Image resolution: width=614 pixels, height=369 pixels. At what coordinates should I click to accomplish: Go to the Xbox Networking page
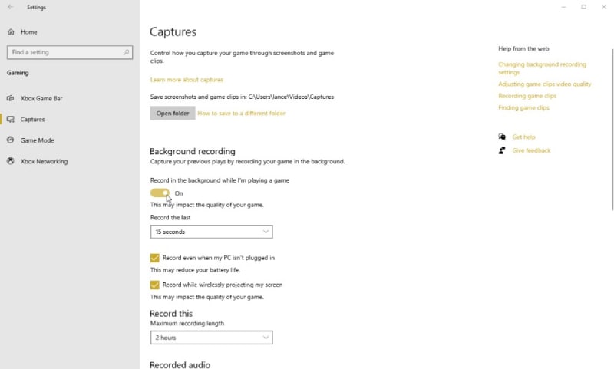[x=44, y=161]
